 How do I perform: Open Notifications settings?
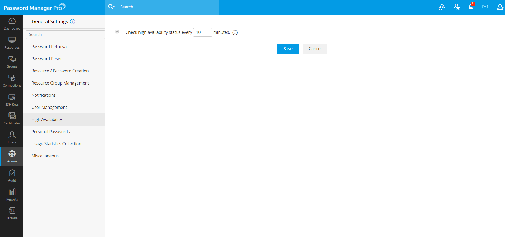[64, 95]
